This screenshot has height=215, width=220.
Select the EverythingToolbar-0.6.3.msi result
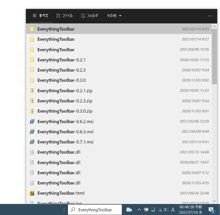tap(119, 132)
